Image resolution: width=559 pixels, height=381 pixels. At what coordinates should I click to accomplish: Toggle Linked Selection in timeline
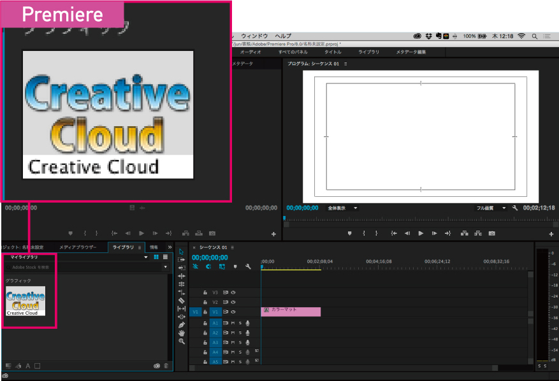[x=222, y=266]
